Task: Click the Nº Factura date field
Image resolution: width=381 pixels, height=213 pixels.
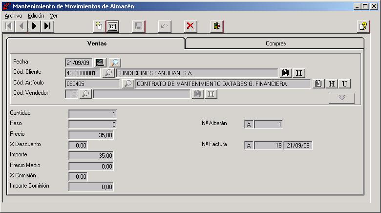Action: [x=298, y=146]
